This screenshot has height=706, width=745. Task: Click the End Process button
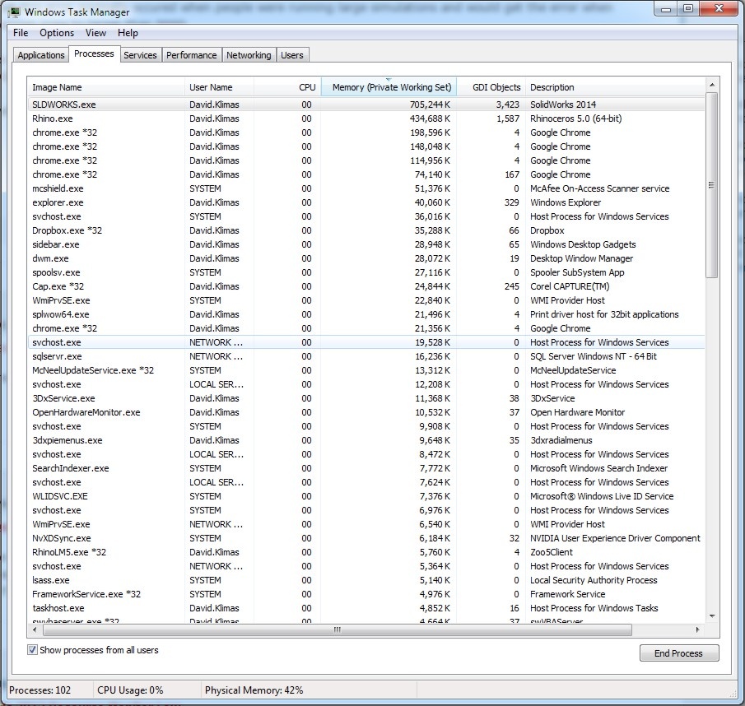(678, 653)
